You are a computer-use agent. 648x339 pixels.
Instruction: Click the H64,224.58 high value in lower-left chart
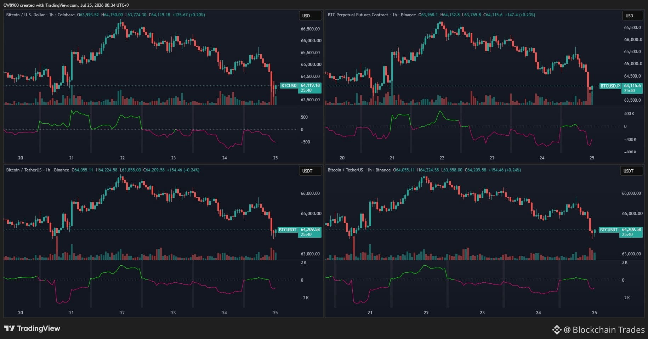coord(107,170)
